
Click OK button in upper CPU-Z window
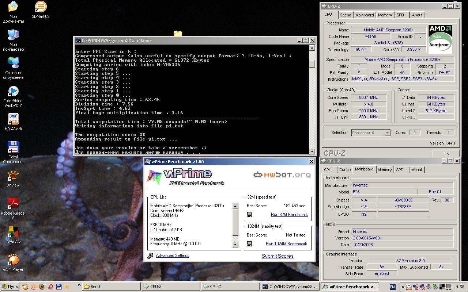click(x=446, y=153)
